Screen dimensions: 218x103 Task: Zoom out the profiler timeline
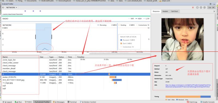197,8
